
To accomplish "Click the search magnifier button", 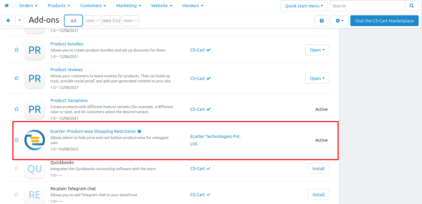I will click(x=411, y=6).
